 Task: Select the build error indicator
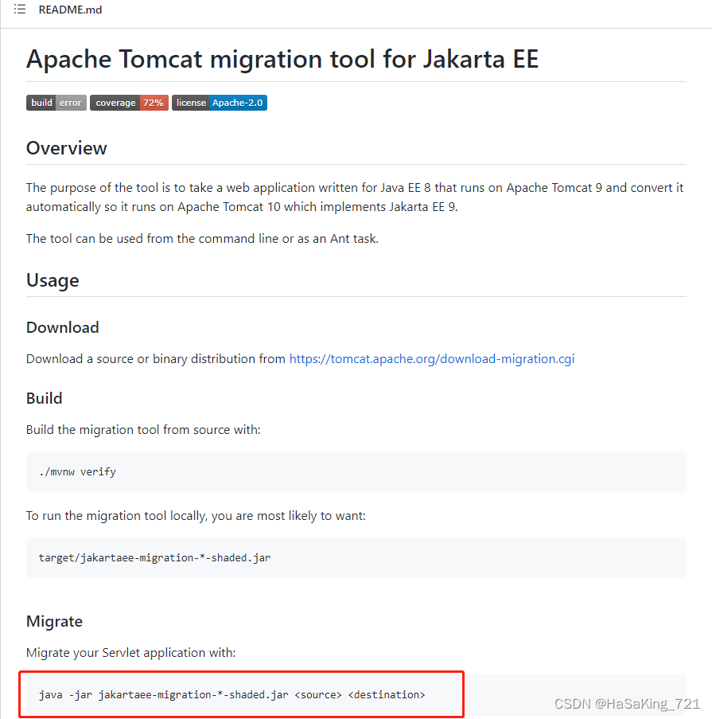coord(70,102)
